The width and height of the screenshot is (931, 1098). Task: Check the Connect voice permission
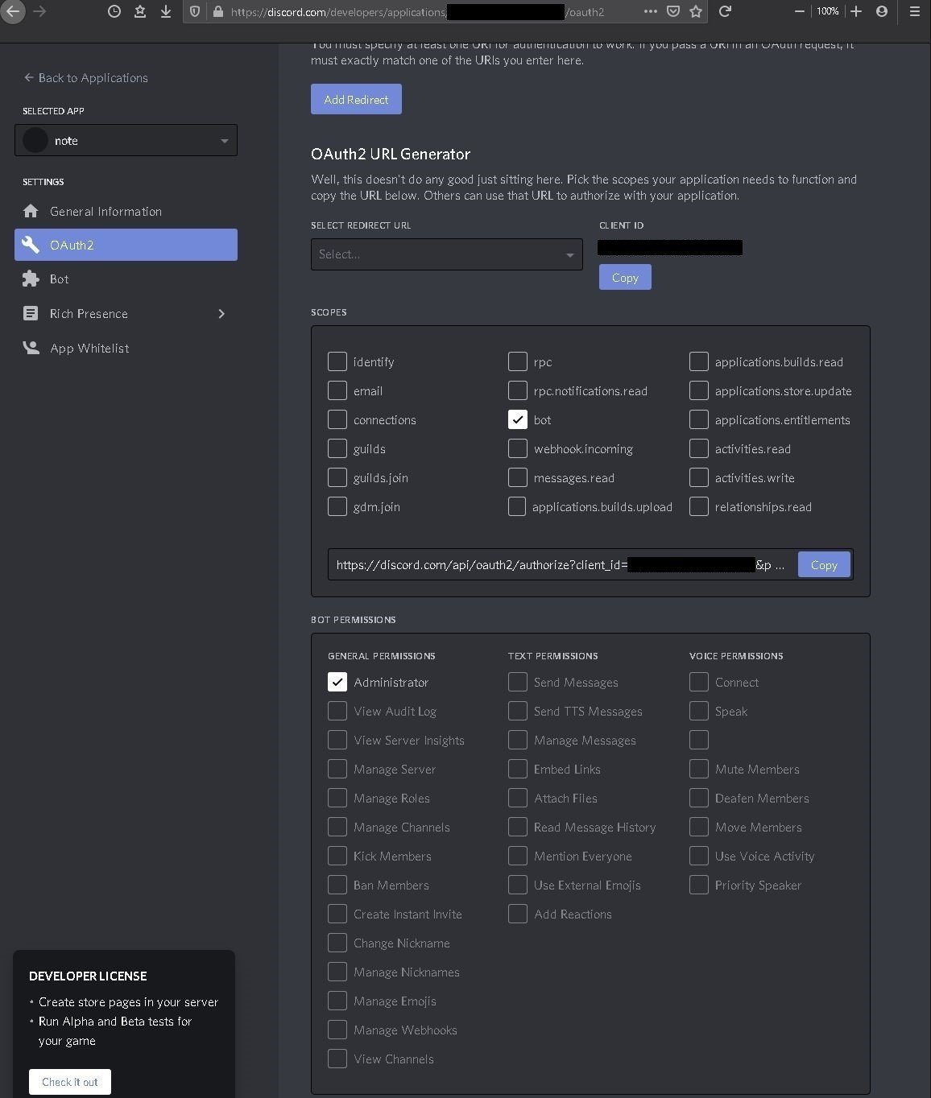699,682
